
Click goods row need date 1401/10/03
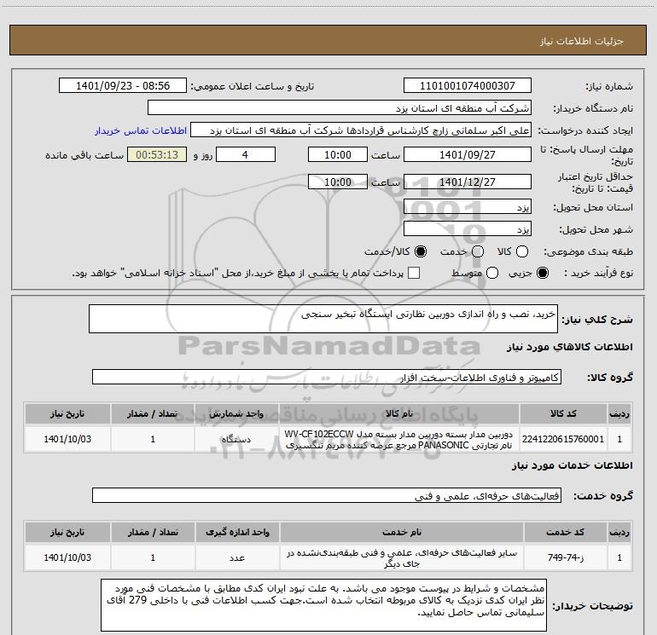point(67,439)
